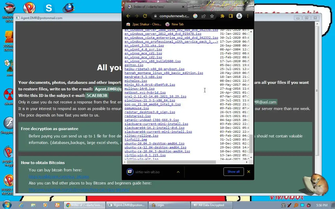Open the PopCap icon at the desktop top
The image size is (335, 209).
coord(29,8)
